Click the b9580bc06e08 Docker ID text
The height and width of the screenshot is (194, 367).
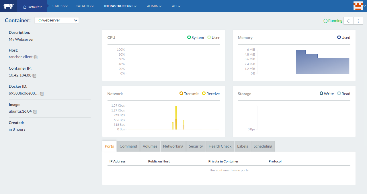pyautogui.click(x=24, y=93)
